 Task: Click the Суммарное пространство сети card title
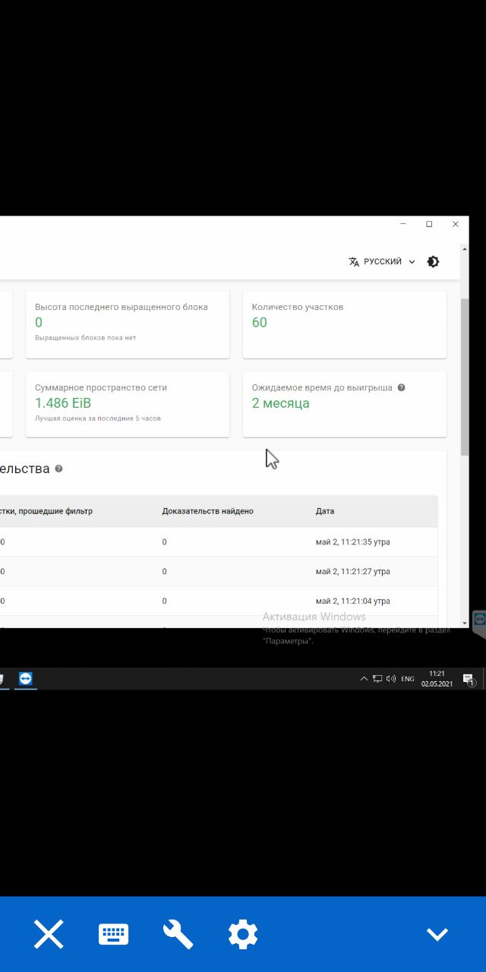pos(101,387)
